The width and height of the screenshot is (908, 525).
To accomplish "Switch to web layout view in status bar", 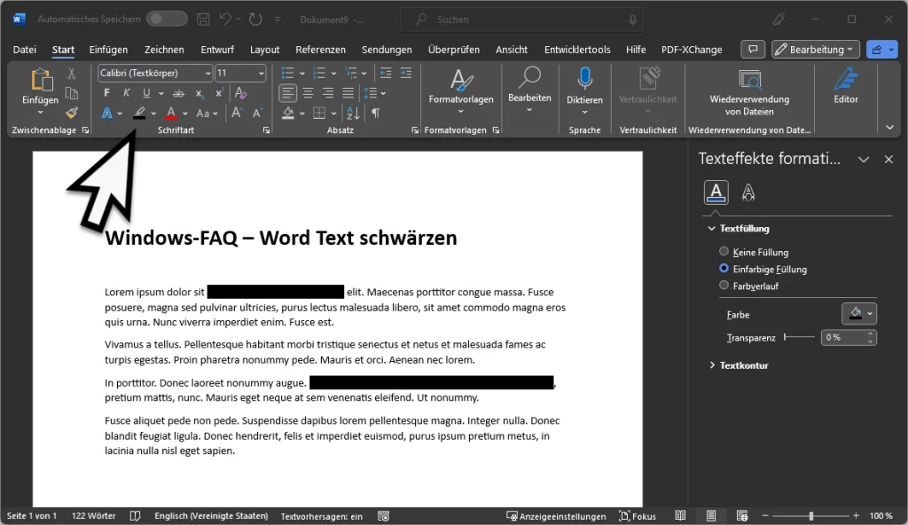I will click(742, 516).
